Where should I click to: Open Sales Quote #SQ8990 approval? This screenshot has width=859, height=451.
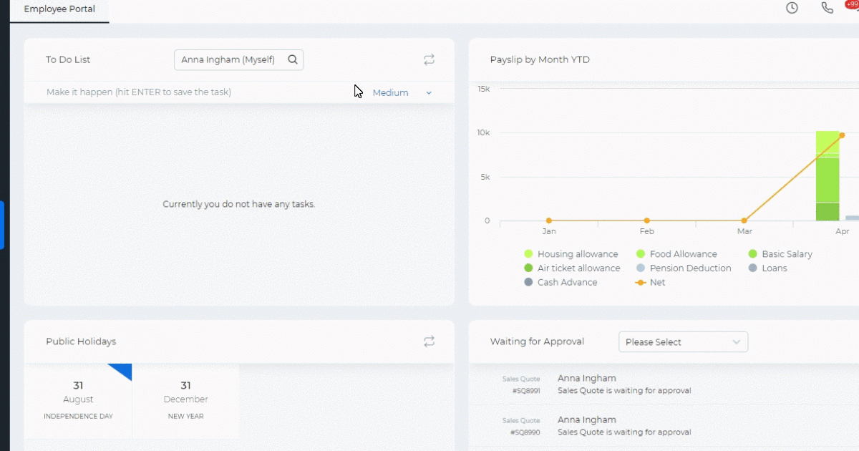(x=664, y=426)
